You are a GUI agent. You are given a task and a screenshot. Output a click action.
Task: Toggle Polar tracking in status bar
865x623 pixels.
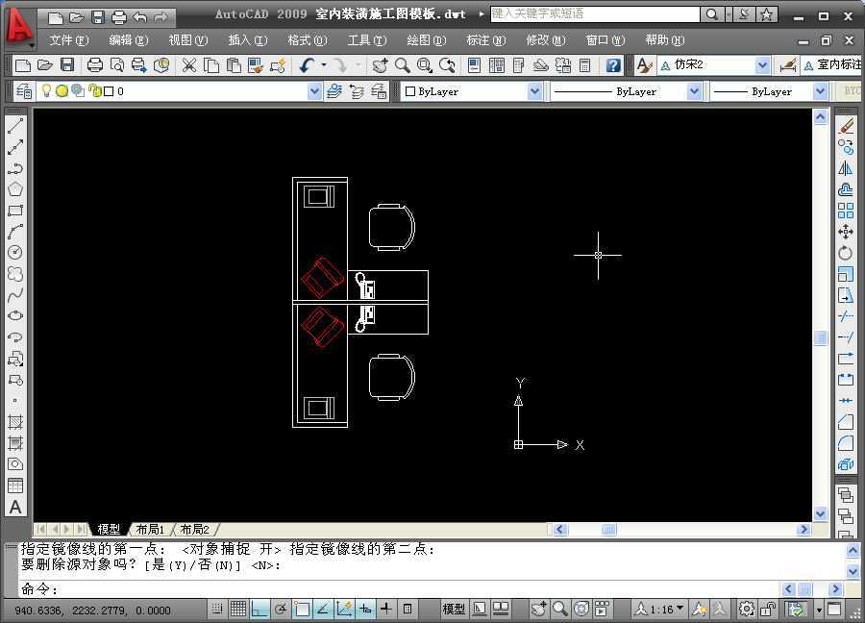point(281,609)
